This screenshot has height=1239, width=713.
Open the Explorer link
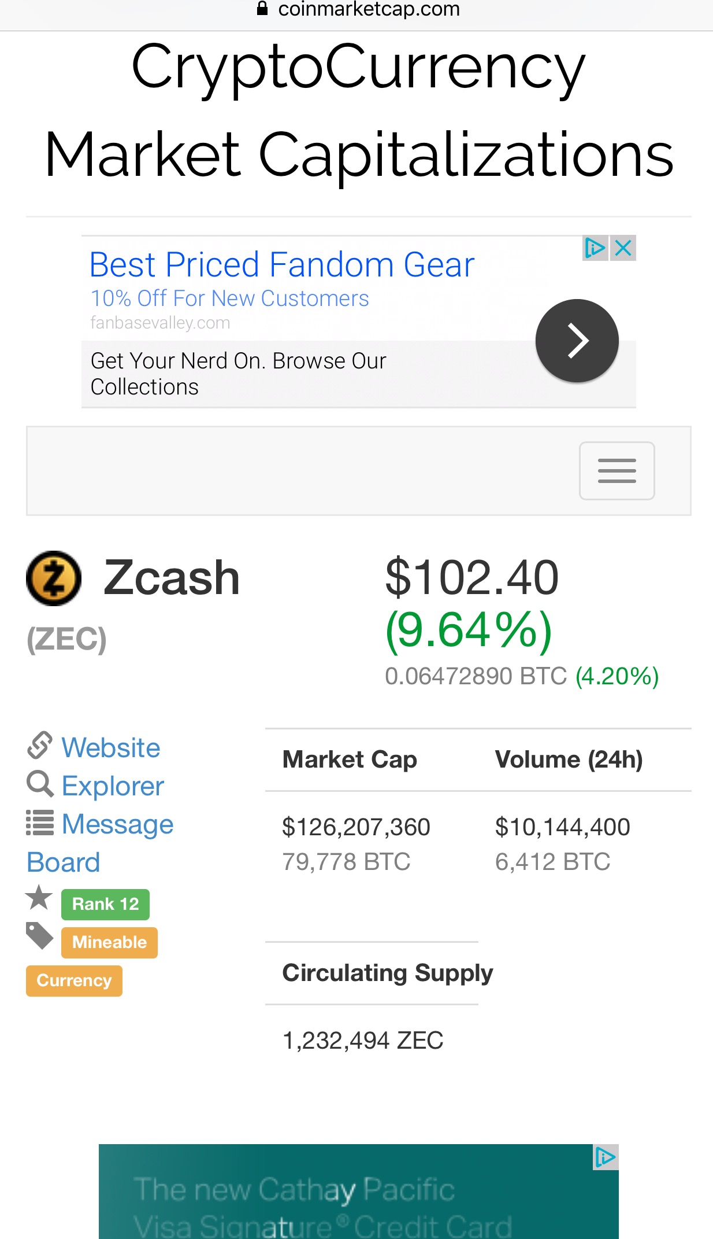tap(113, 786)
